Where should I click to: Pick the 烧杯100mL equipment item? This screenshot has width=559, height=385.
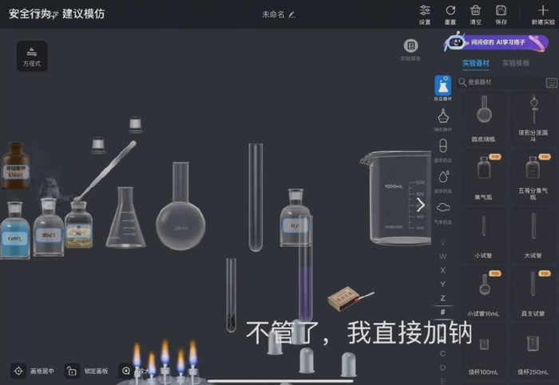point(483,352)
